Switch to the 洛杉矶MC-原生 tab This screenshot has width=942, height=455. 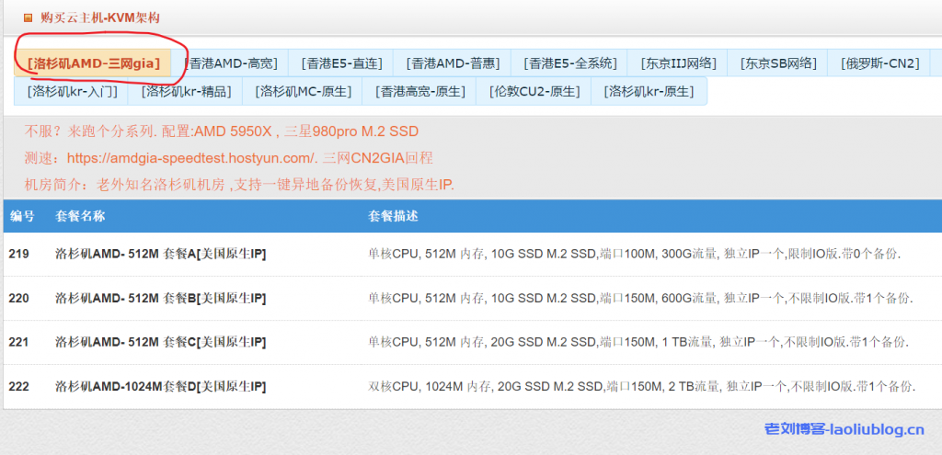click(302, 91)
